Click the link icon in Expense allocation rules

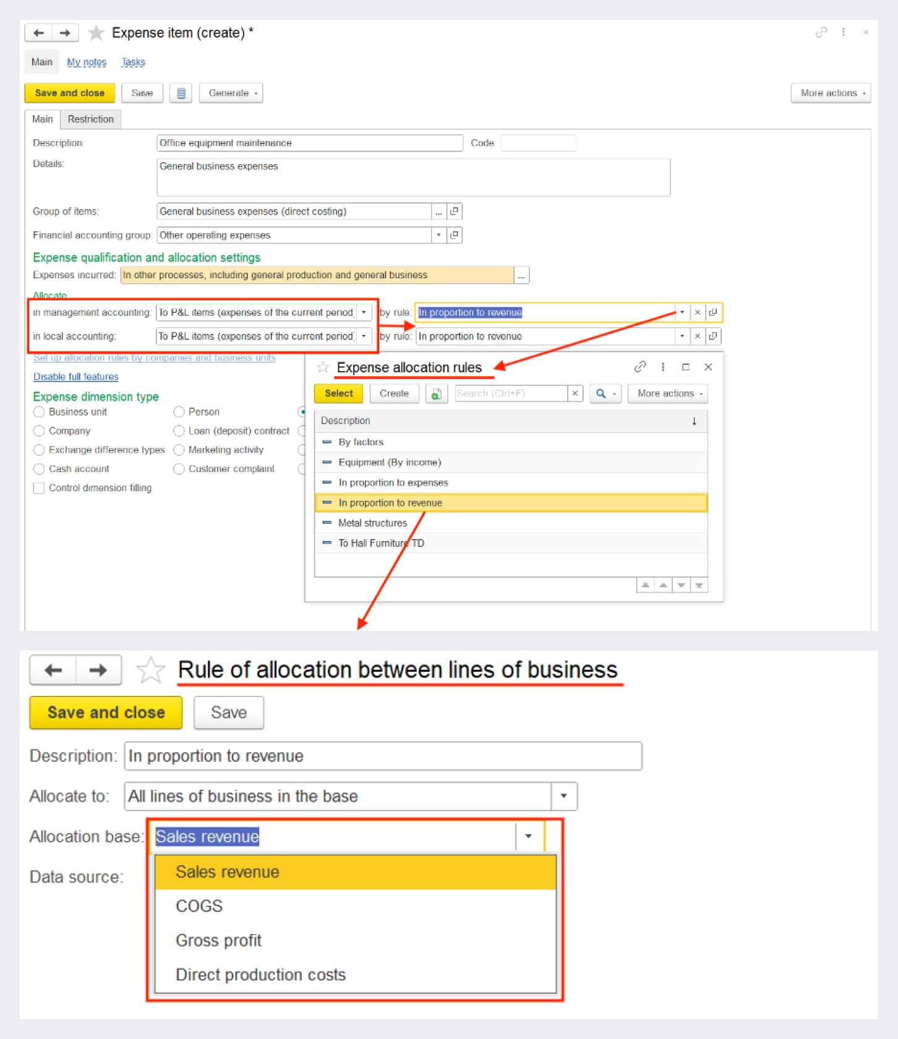pyautogui.click(x=640, y=367)
